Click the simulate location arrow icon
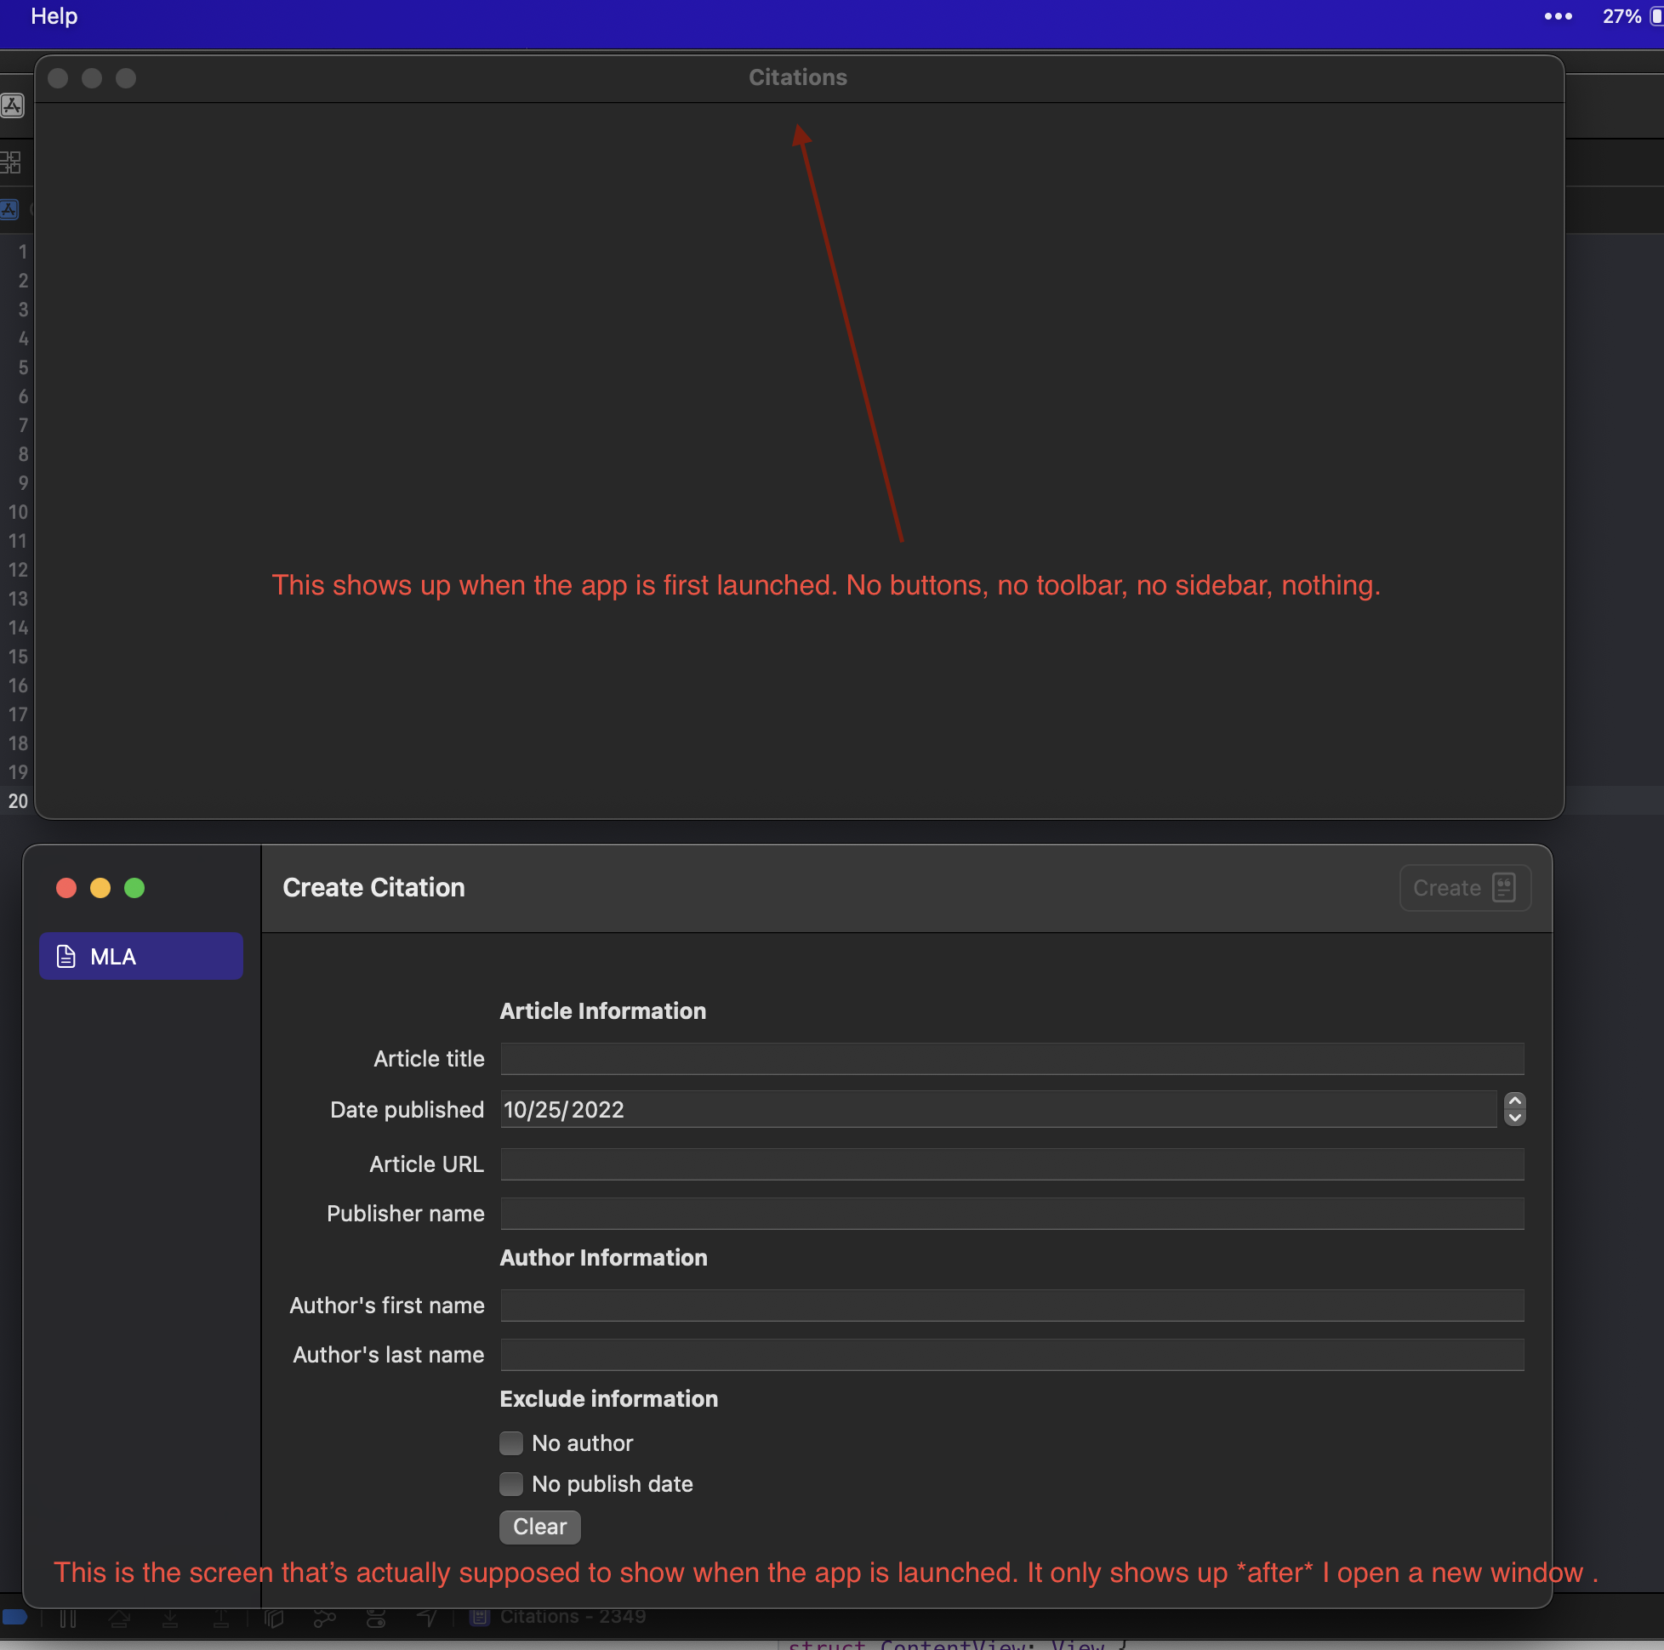 [427, 1619]
